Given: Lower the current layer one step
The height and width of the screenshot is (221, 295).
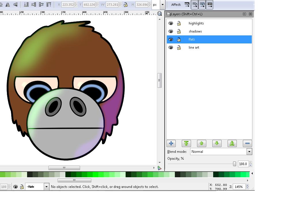Looking at the screenshot, I should point(217,143).
